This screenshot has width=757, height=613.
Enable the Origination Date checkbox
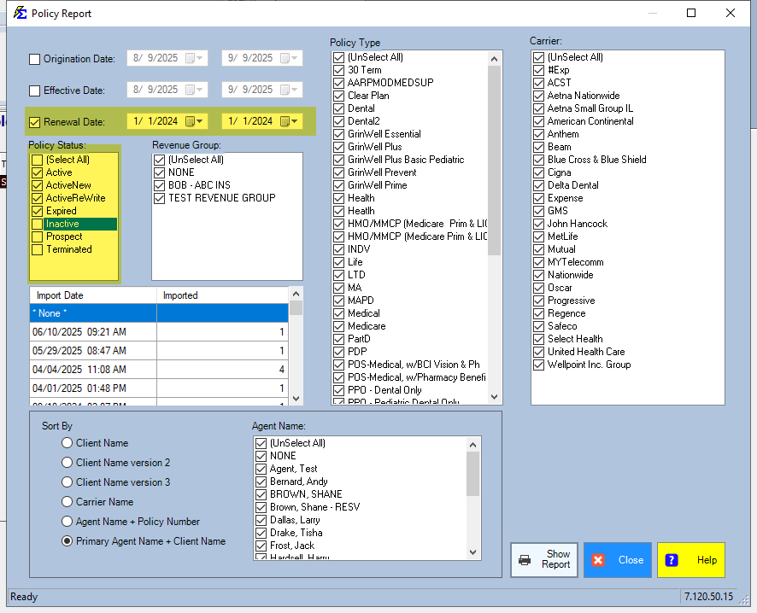[x=35, y=59]
